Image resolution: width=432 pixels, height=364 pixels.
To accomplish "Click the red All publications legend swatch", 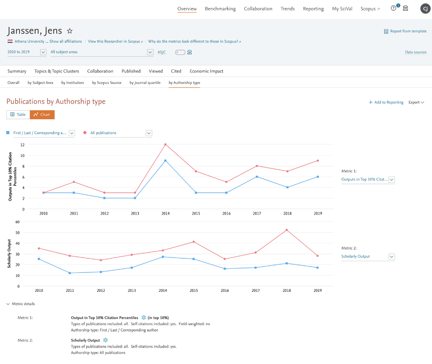I will pos(85,133).
